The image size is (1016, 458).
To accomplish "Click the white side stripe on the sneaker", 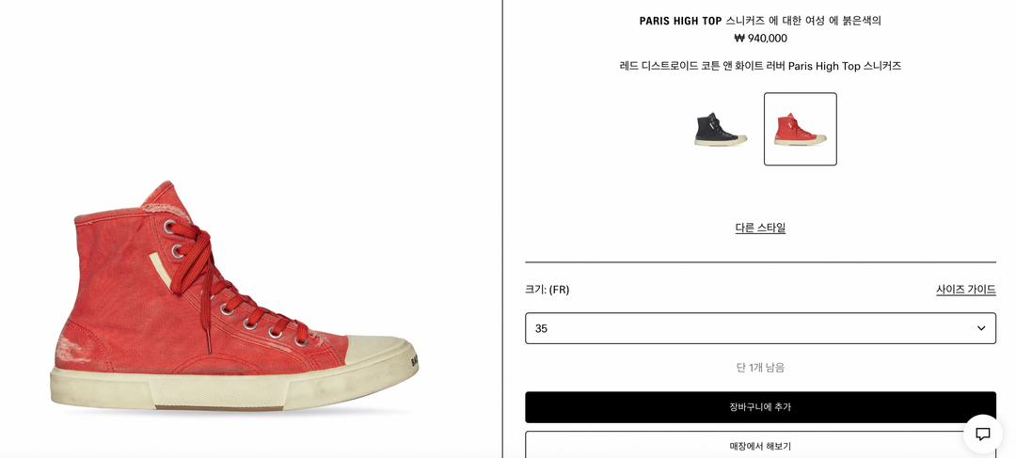I will click(162, 270).
